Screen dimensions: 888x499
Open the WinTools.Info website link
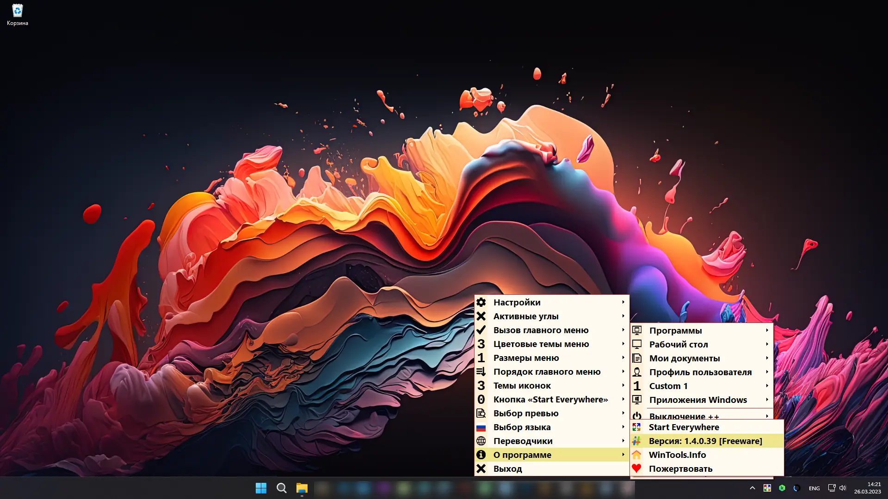click(677, 455)
